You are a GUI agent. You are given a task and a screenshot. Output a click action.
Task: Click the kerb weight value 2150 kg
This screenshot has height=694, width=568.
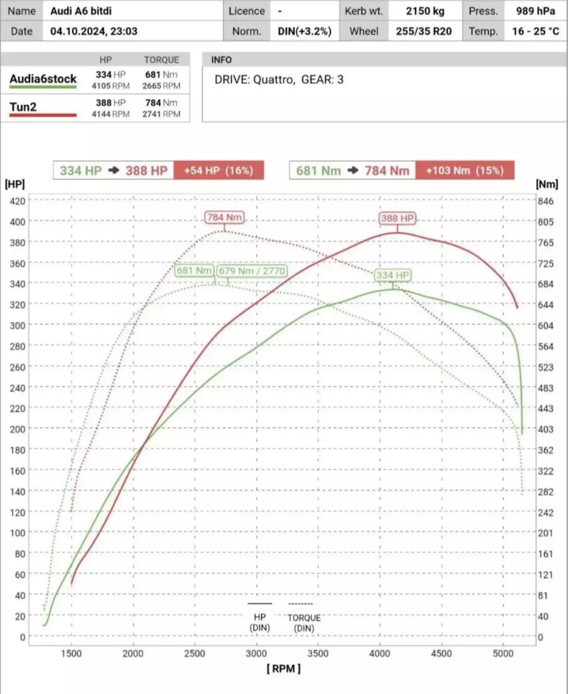425,11
